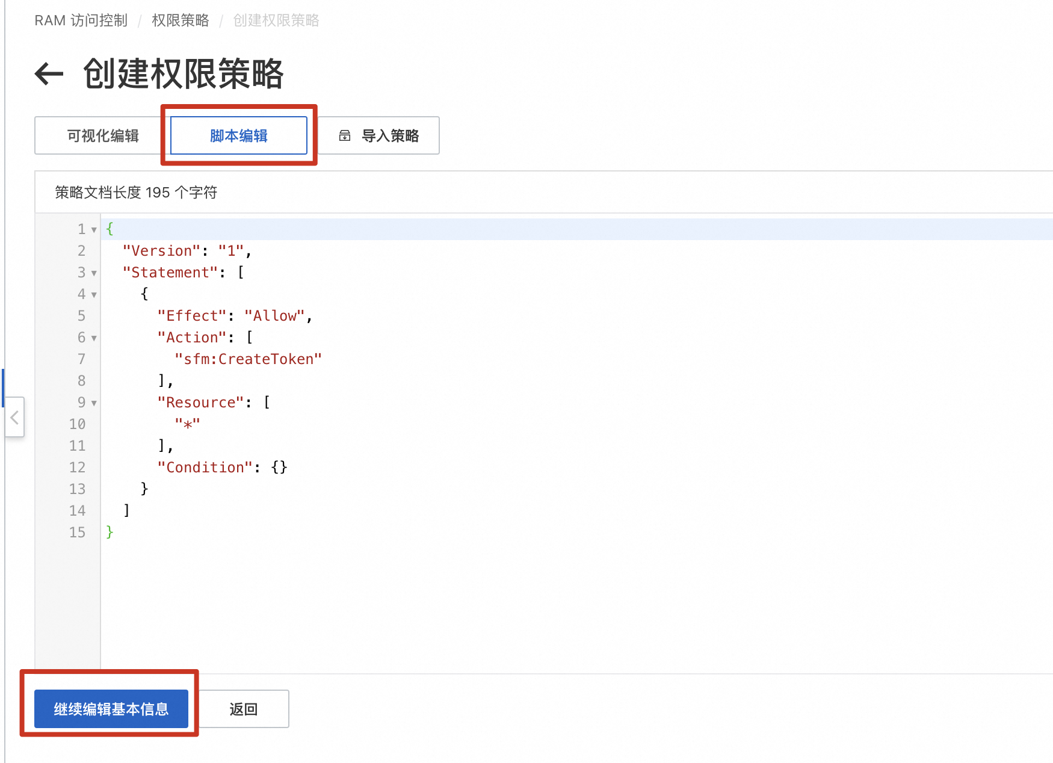Click the "Version": "1" line in editor
This screenshot has height=763, width=1053.
coord(187,251)
